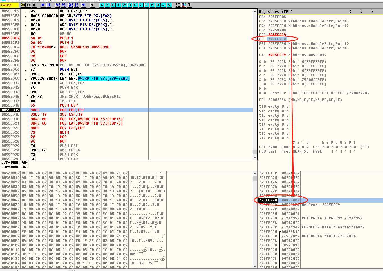The image size is (383, 271).
Task: Select the PUSH 1 instruction at 0055ECF0
Action: coord(66,38)
